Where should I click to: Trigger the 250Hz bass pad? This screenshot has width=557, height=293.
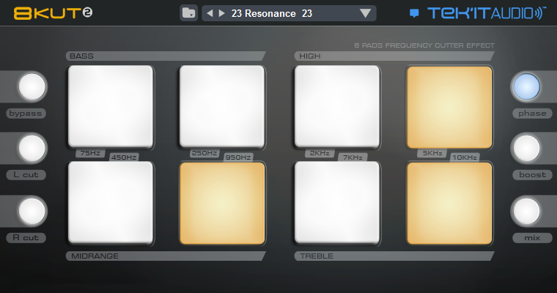[222, 106]
